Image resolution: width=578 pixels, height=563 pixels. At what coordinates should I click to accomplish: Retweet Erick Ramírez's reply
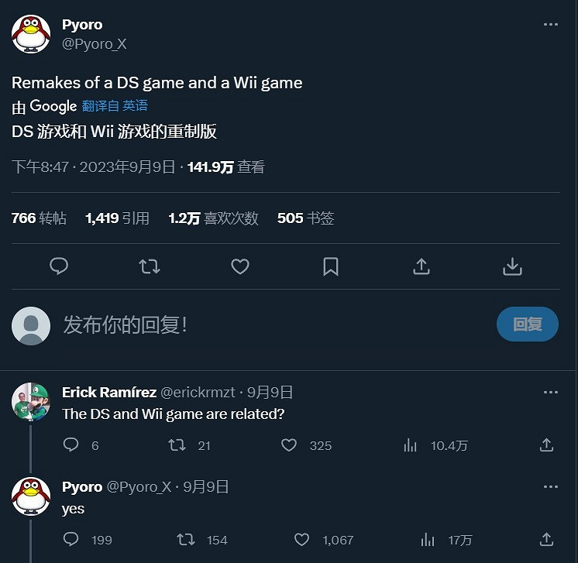[177, 445]
